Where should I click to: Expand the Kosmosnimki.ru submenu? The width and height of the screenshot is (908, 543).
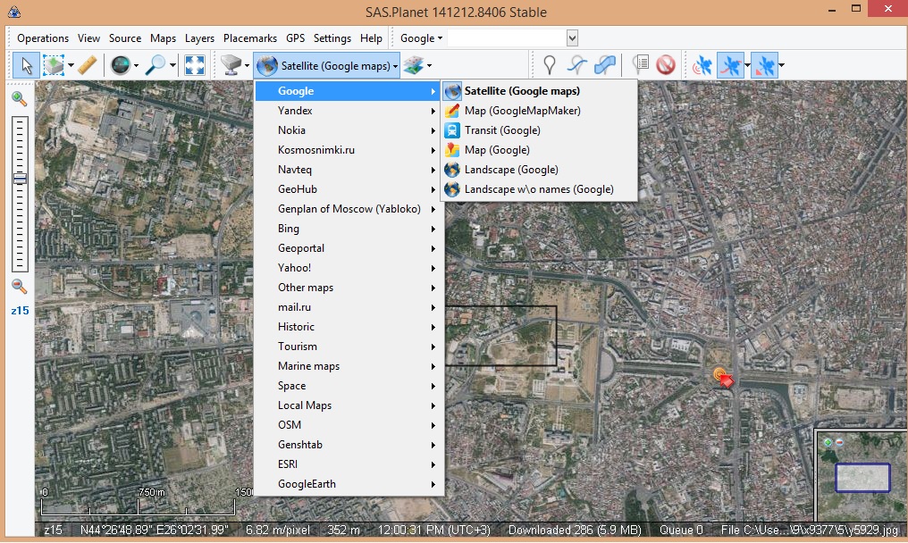(x=349, y=150)
